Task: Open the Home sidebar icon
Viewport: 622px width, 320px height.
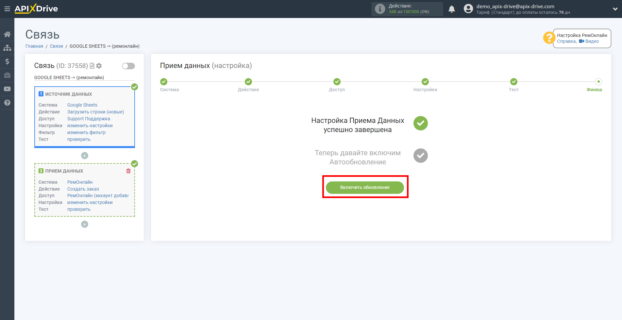Action: tap(7, 34)
